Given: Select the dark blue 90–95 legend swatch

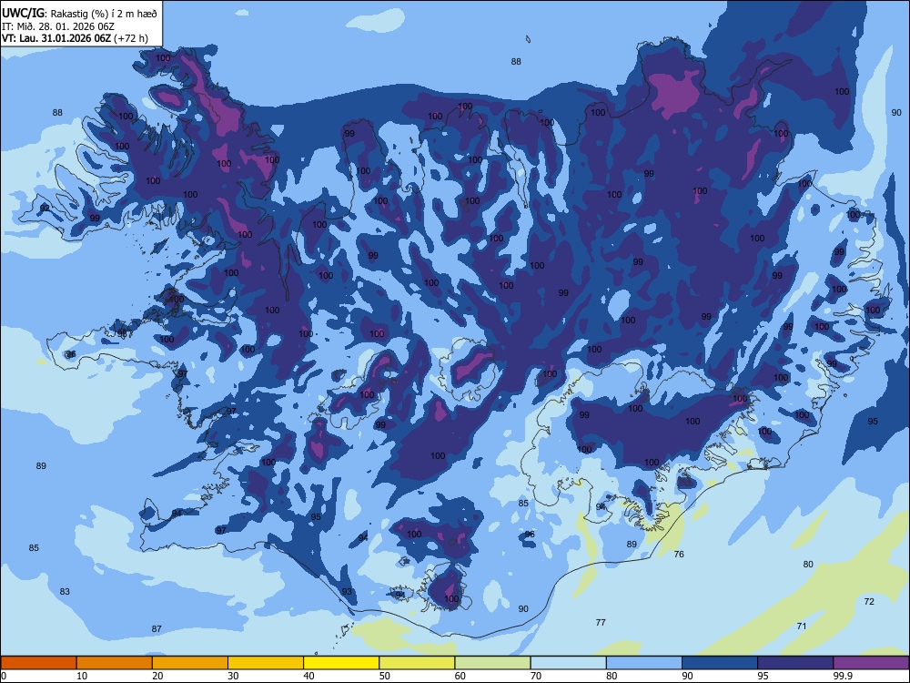Looking at the screenshot, I should pos(720,663).
